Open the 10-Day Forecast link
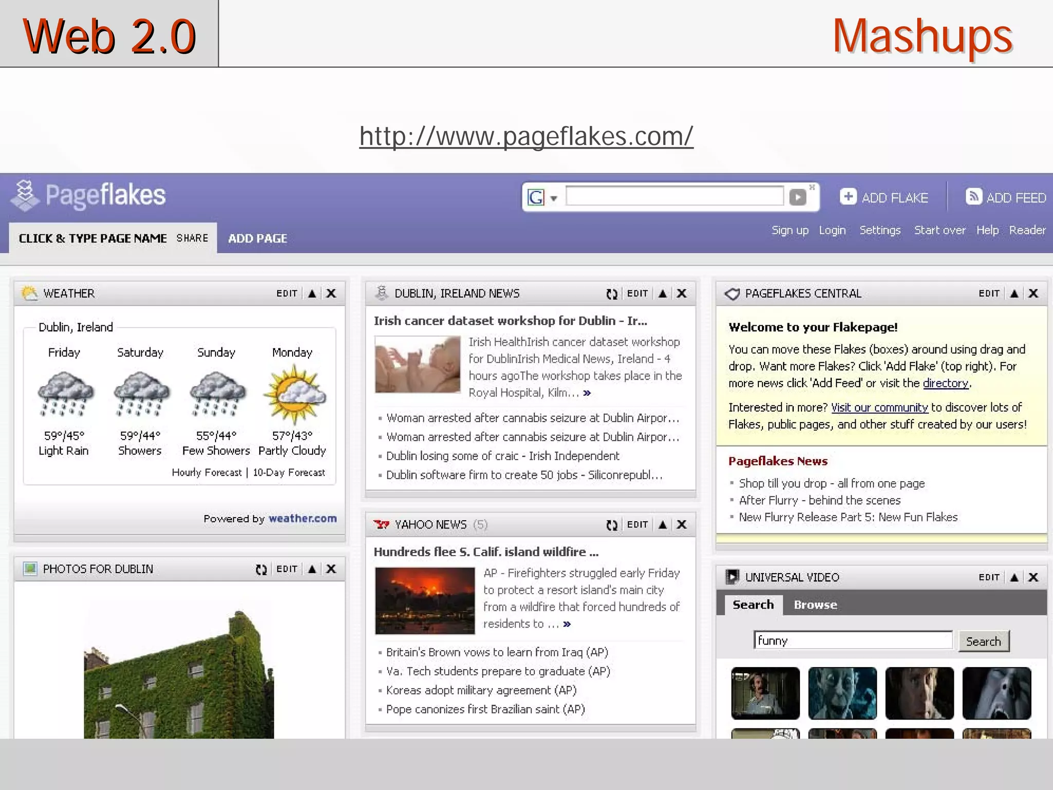The width and height of the screenshot is (1053, 790). 289,472
